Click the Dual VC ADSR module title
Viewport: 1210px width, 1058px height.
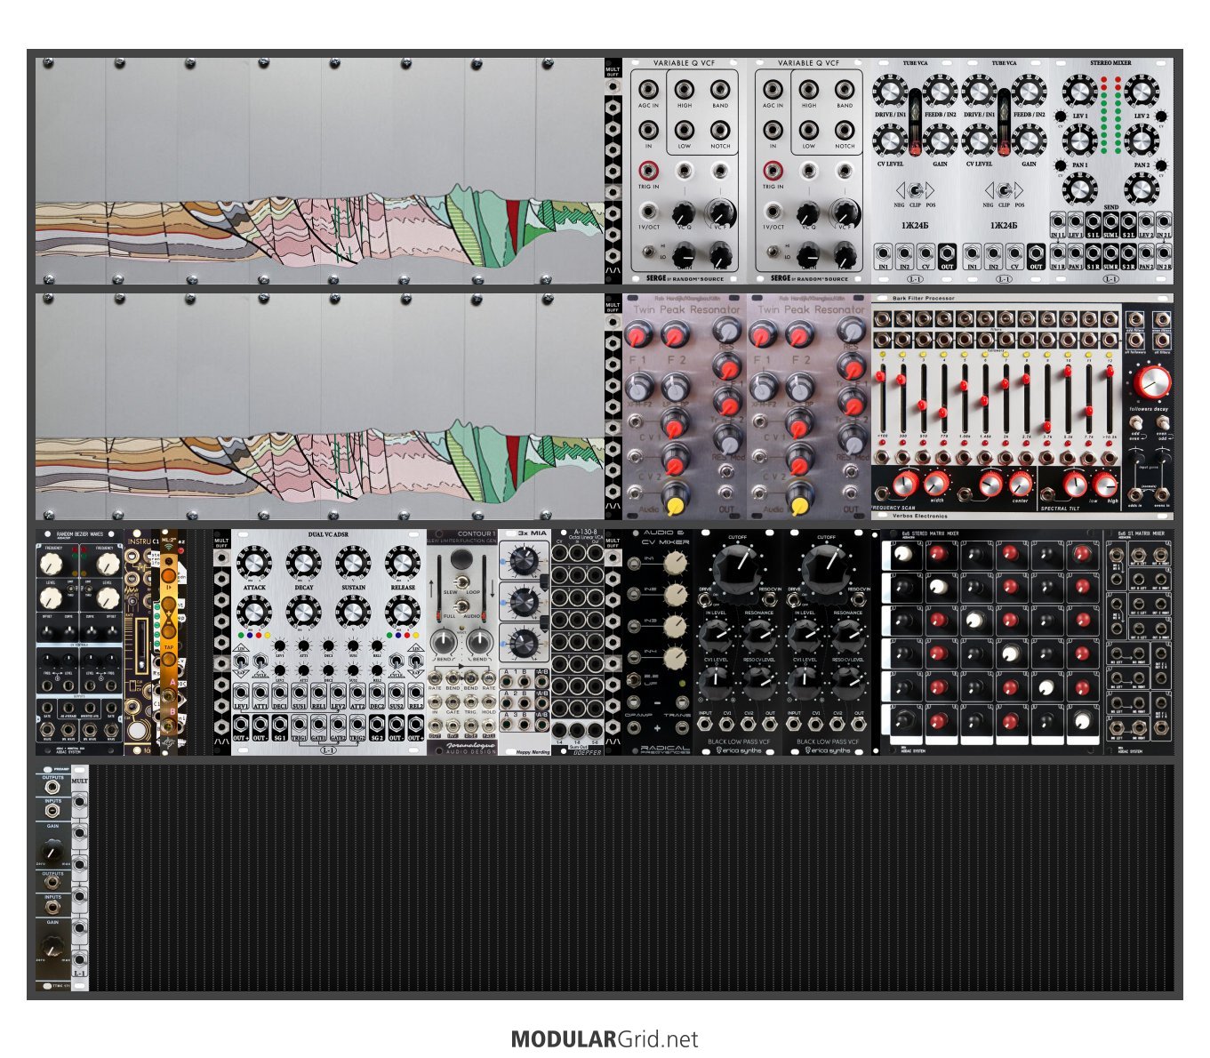pos(328,534)
